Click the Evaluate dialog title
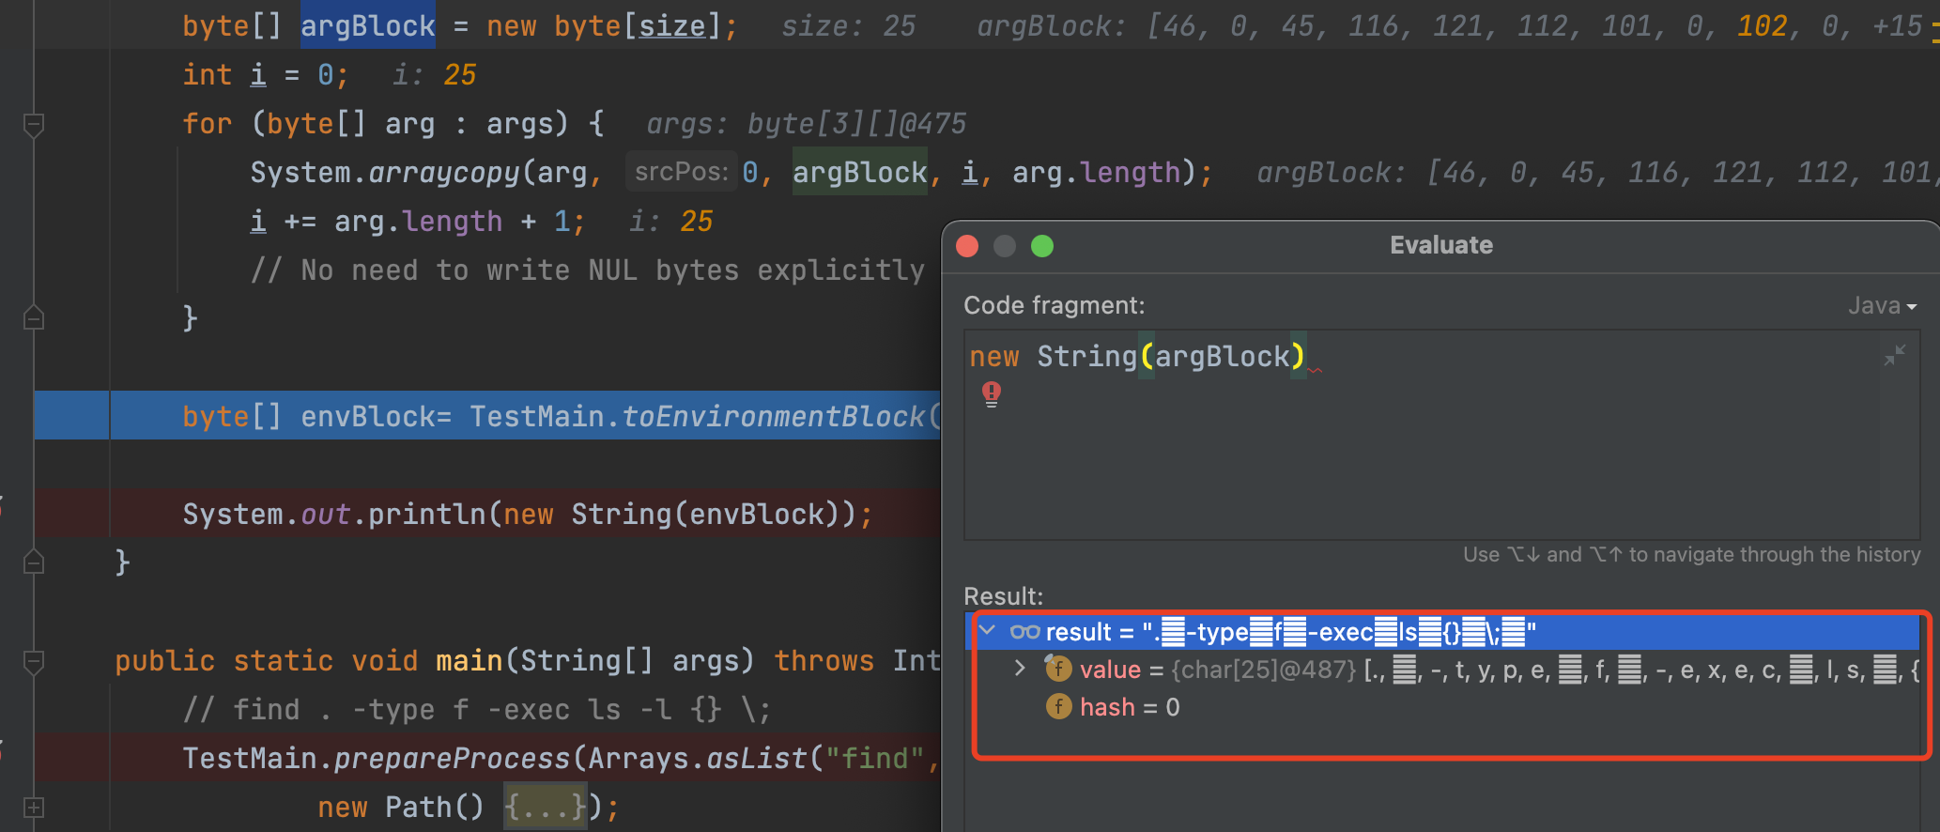This screenshot has width=1940, height=832. pyautogui.click(x=1441, y=245)
